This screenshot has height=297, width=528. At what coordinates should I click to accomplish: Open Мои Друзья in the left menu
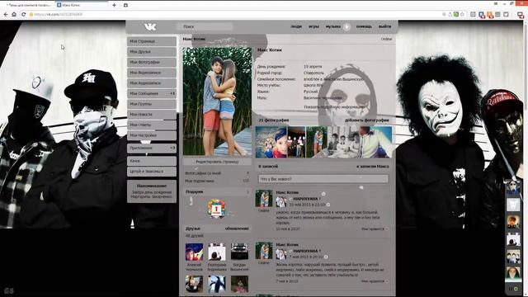pyautogui.click(x=152, y=52)
